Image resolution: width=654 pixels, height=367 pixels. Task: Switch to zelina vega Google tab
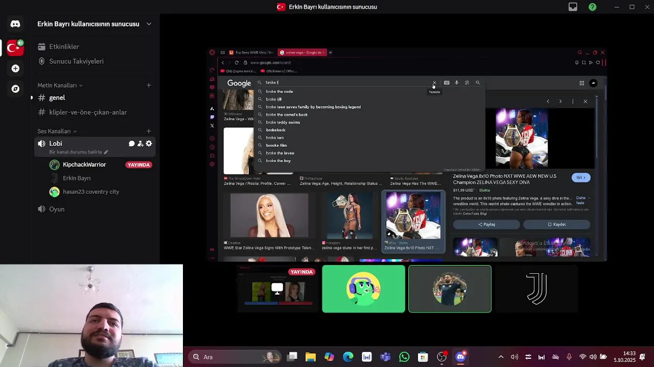pyautogui.click(x=301, y=53)
